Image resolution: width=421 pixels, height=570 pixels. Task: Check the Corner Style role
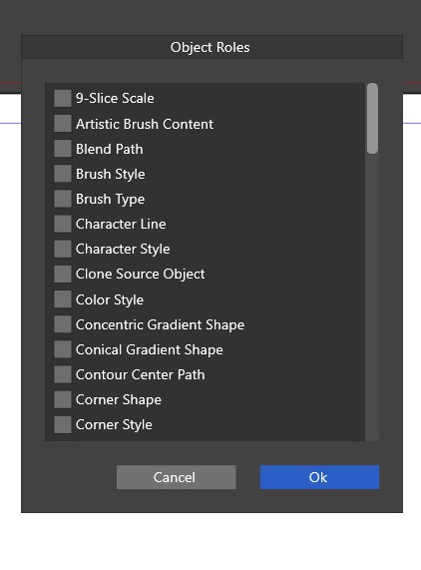63,424
